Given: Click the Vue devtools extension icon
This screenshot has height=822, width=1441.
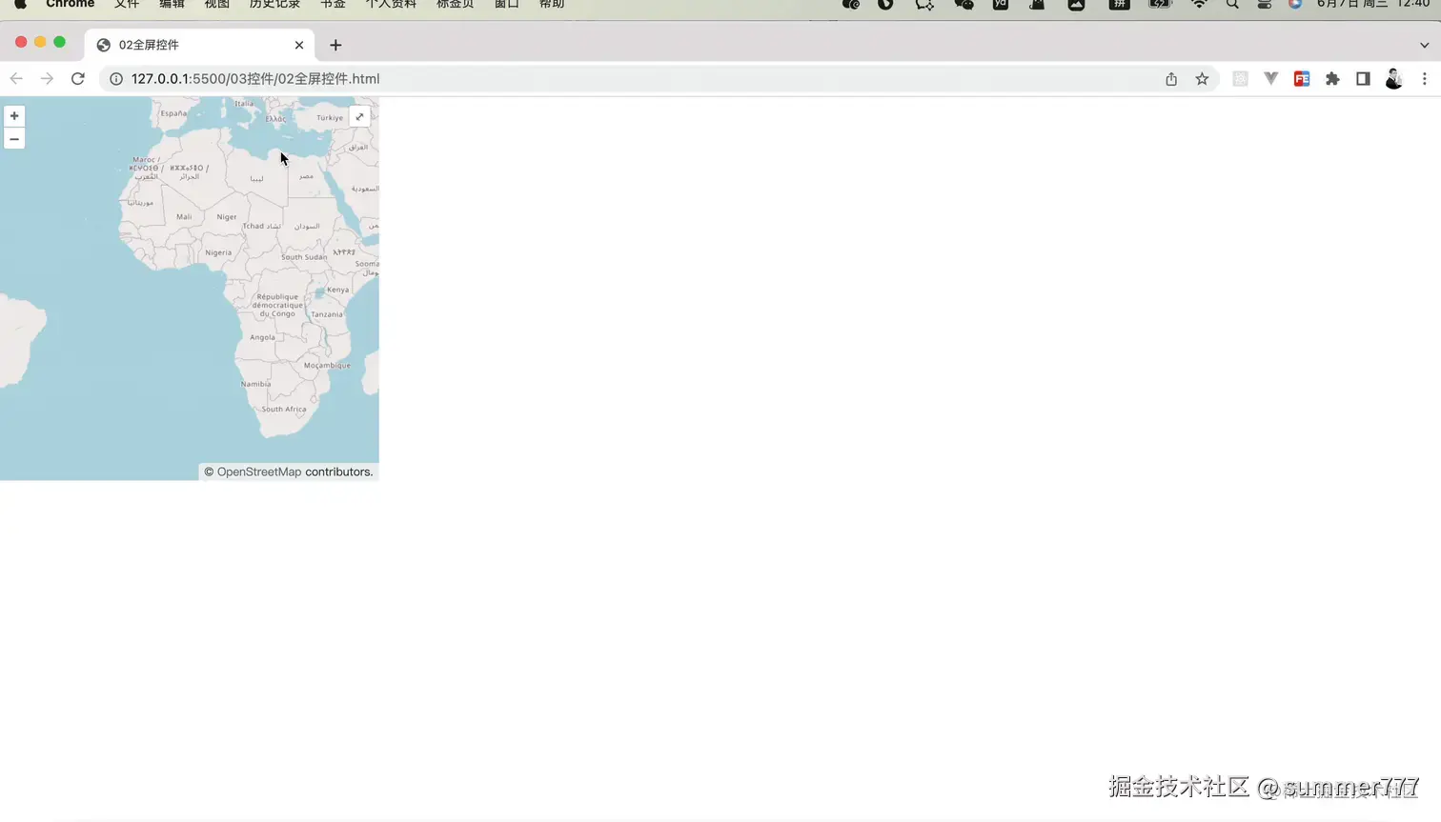Looking at the screenshot, I should click(1270, 79).
